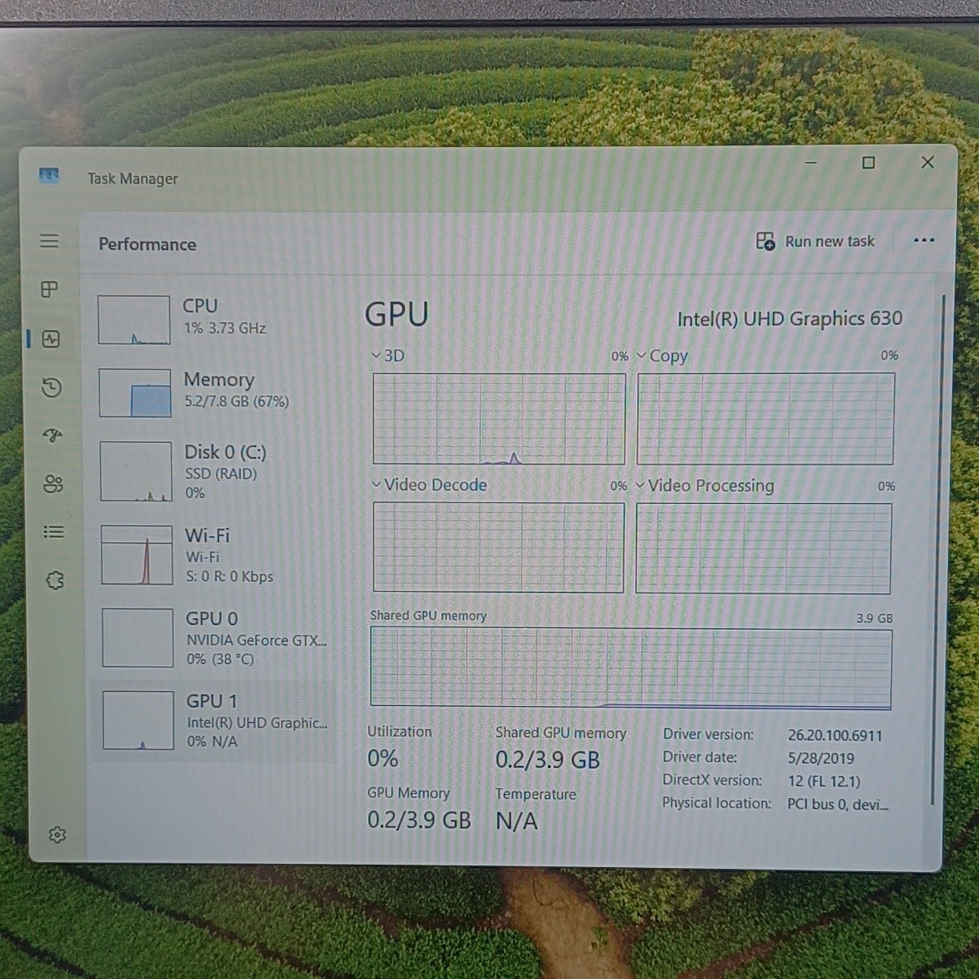Maximize the Task Manager window
The width and height of the screenshot is (979, 979).
tap(869, 163)
